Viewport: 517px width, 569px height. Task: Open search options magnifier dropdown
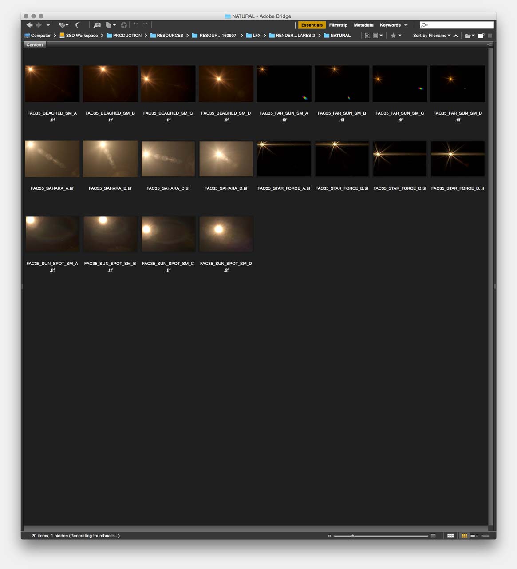pos(424,25)
